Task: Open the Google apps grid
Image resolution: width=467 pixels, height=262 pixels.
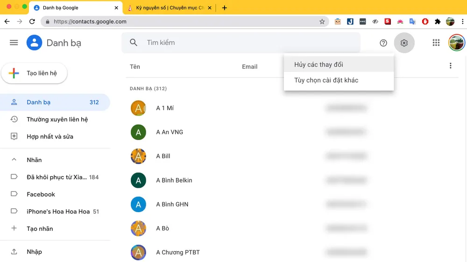Action: coord(436,42)
